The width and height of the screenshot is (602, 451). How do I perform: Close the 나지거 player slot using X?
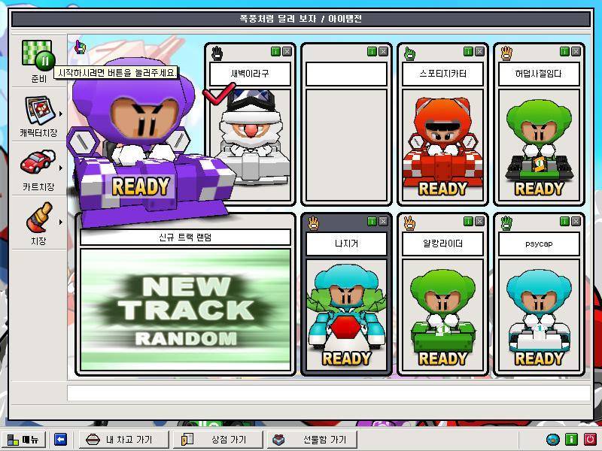(384, 222)
